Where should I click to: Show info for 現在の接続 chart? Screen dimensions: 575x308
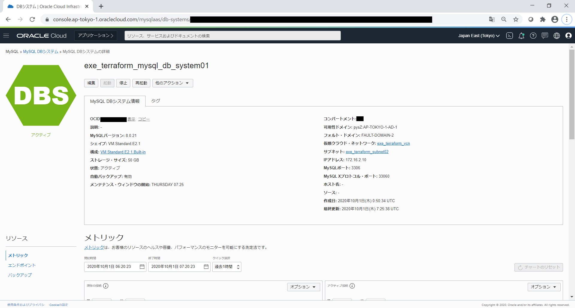pos(106,286)
